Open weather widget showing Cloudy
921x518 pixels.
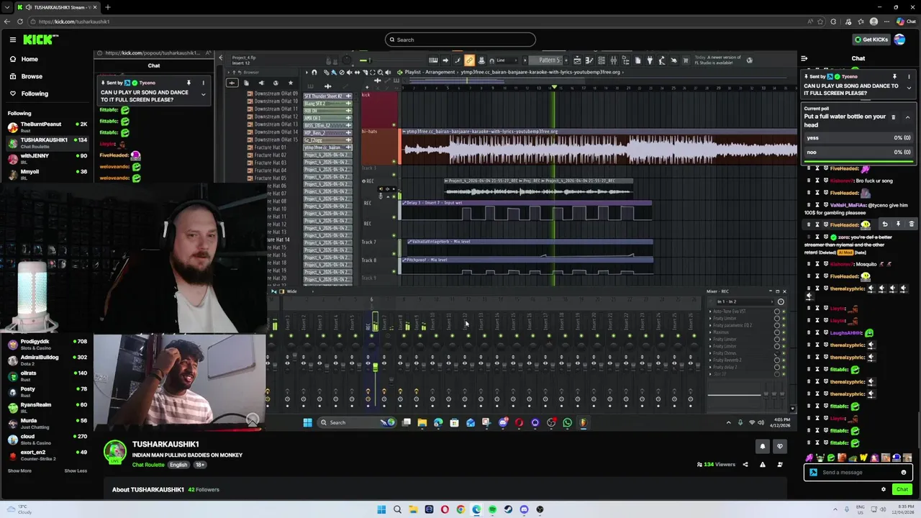coord(20,509)
